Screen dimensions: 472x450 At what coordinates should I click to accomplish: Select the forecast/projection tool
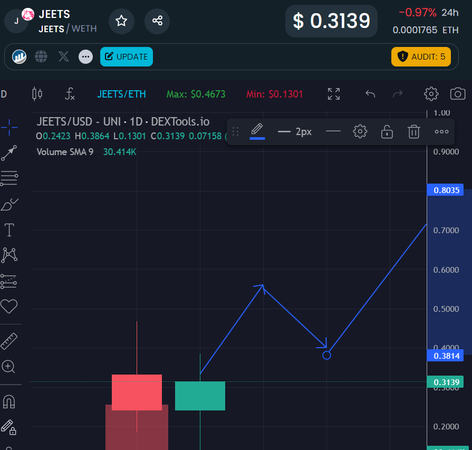point(9,281)
